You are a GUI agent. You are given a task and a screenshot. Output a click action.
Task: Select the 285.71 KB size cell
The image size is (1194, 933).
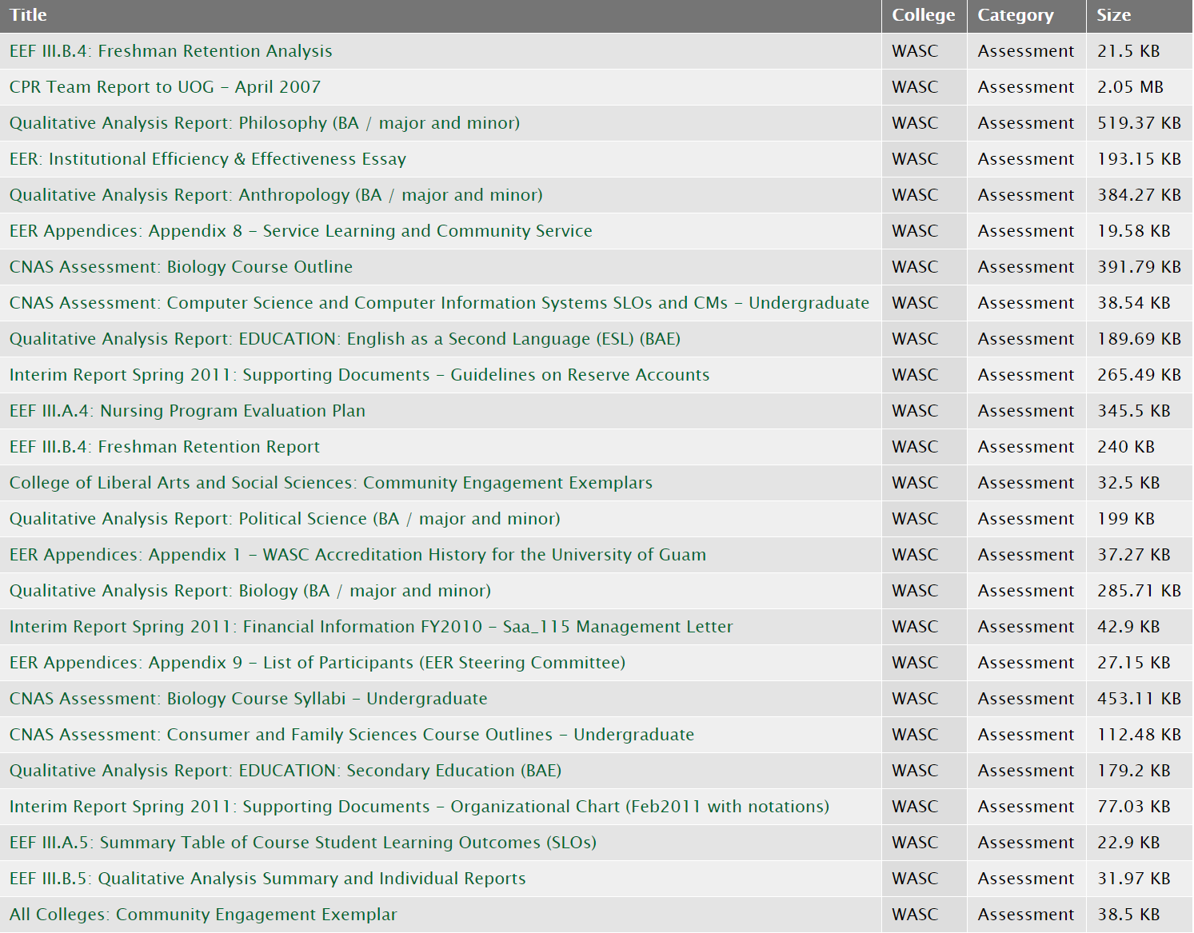1139,591
